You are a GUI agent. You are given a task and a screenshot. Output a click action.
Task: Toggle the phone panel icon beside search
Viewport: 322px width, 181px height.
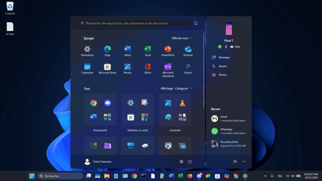pyautogui.click(x=196, y=23)
